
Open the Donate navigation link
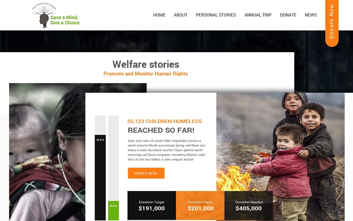pos(288,15)
